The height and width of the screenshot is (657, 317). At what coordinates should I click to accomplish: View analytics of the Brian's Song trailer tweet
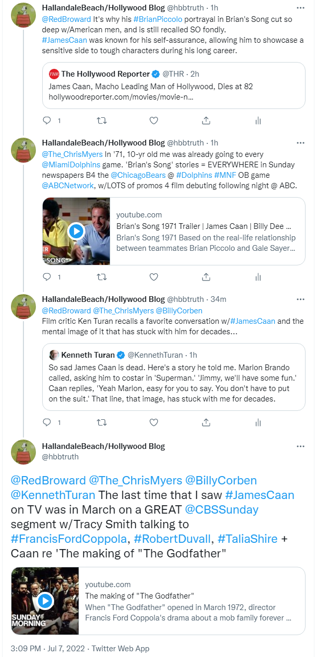[x=258, y=276]
